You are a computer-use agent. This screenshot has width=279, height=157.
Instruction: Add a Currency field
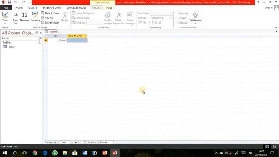click(35, 17)
